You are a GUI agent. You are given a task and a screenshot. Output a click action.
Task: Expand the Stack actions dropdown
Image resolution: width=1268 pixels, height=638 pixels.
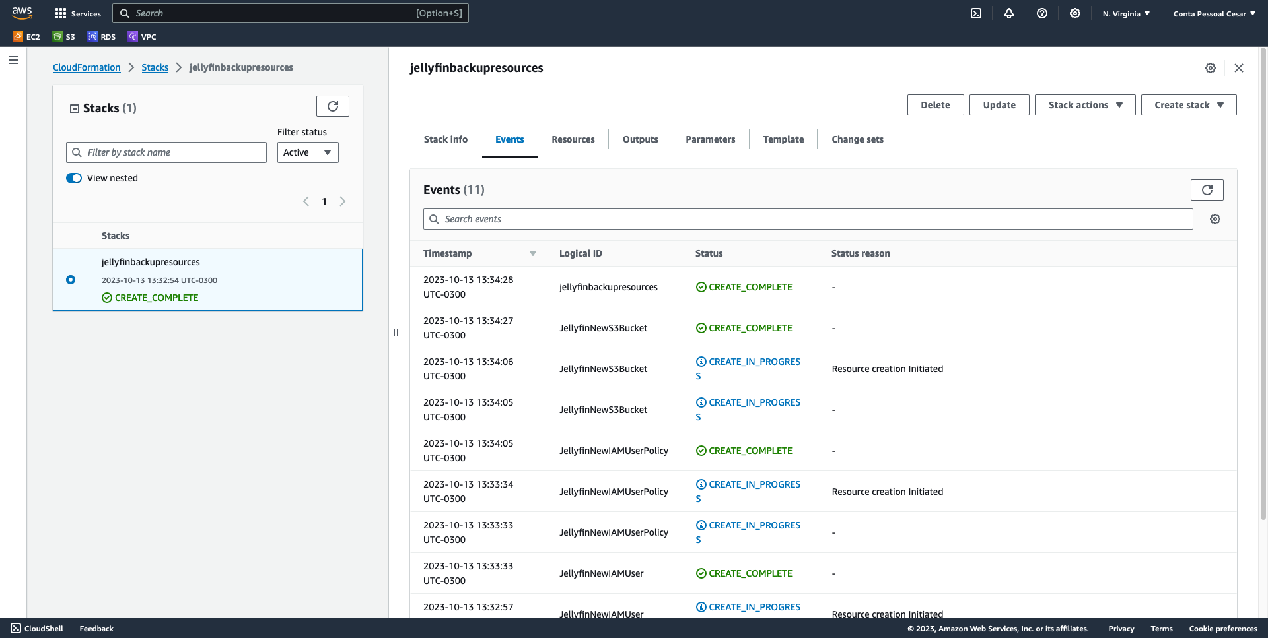pyautogui.click(x=1084, y=105)
